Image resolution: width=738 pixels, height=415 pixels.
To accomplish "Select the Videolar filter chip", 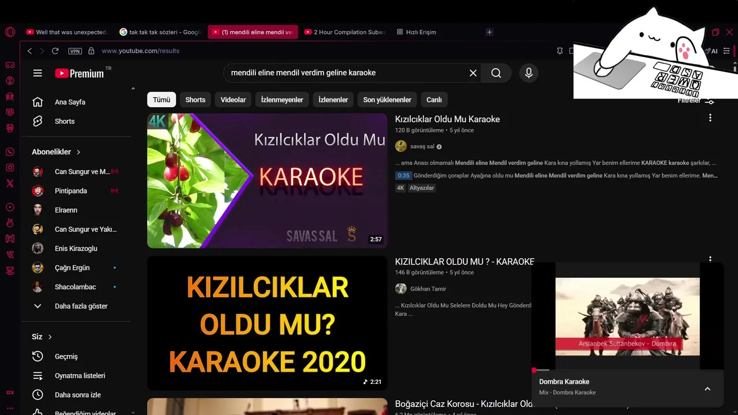I will pos(233,100).
